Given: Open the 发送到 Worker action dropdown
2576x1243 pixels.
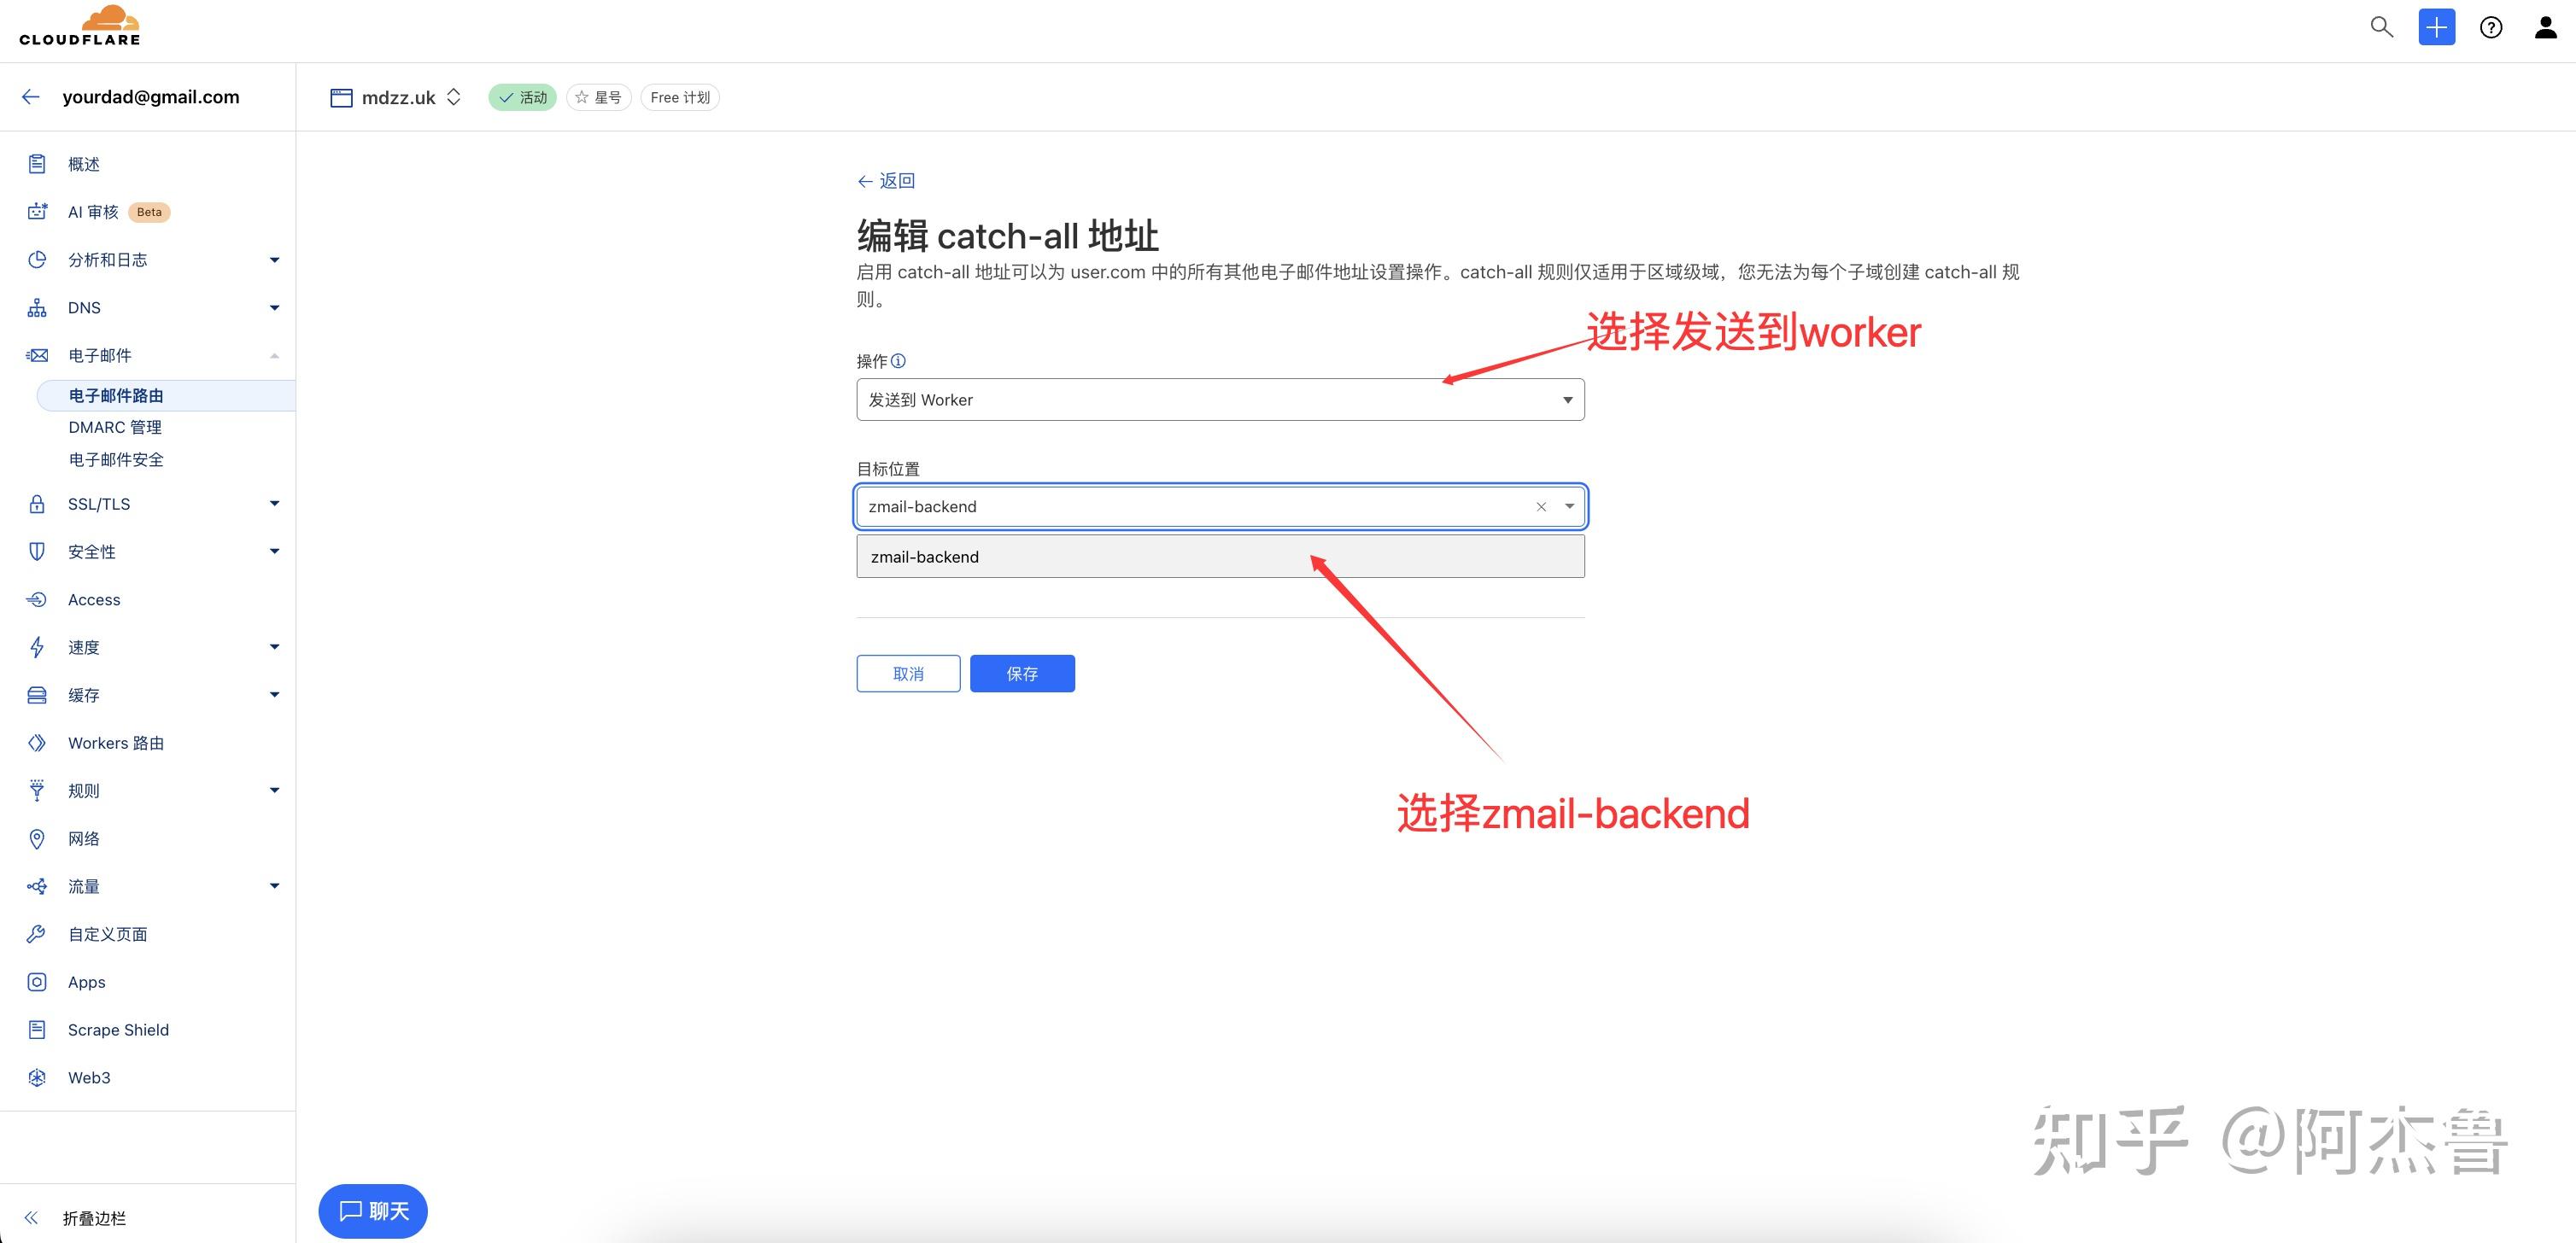Looking at the screenshot, I should (1219, 399).
